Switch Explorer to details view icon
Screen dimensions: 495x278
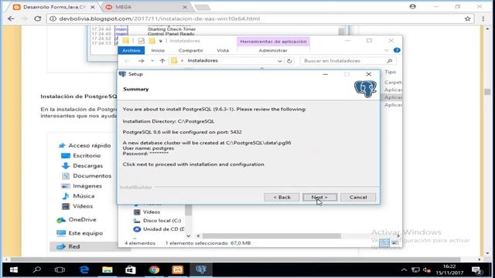tap(384, 242)
